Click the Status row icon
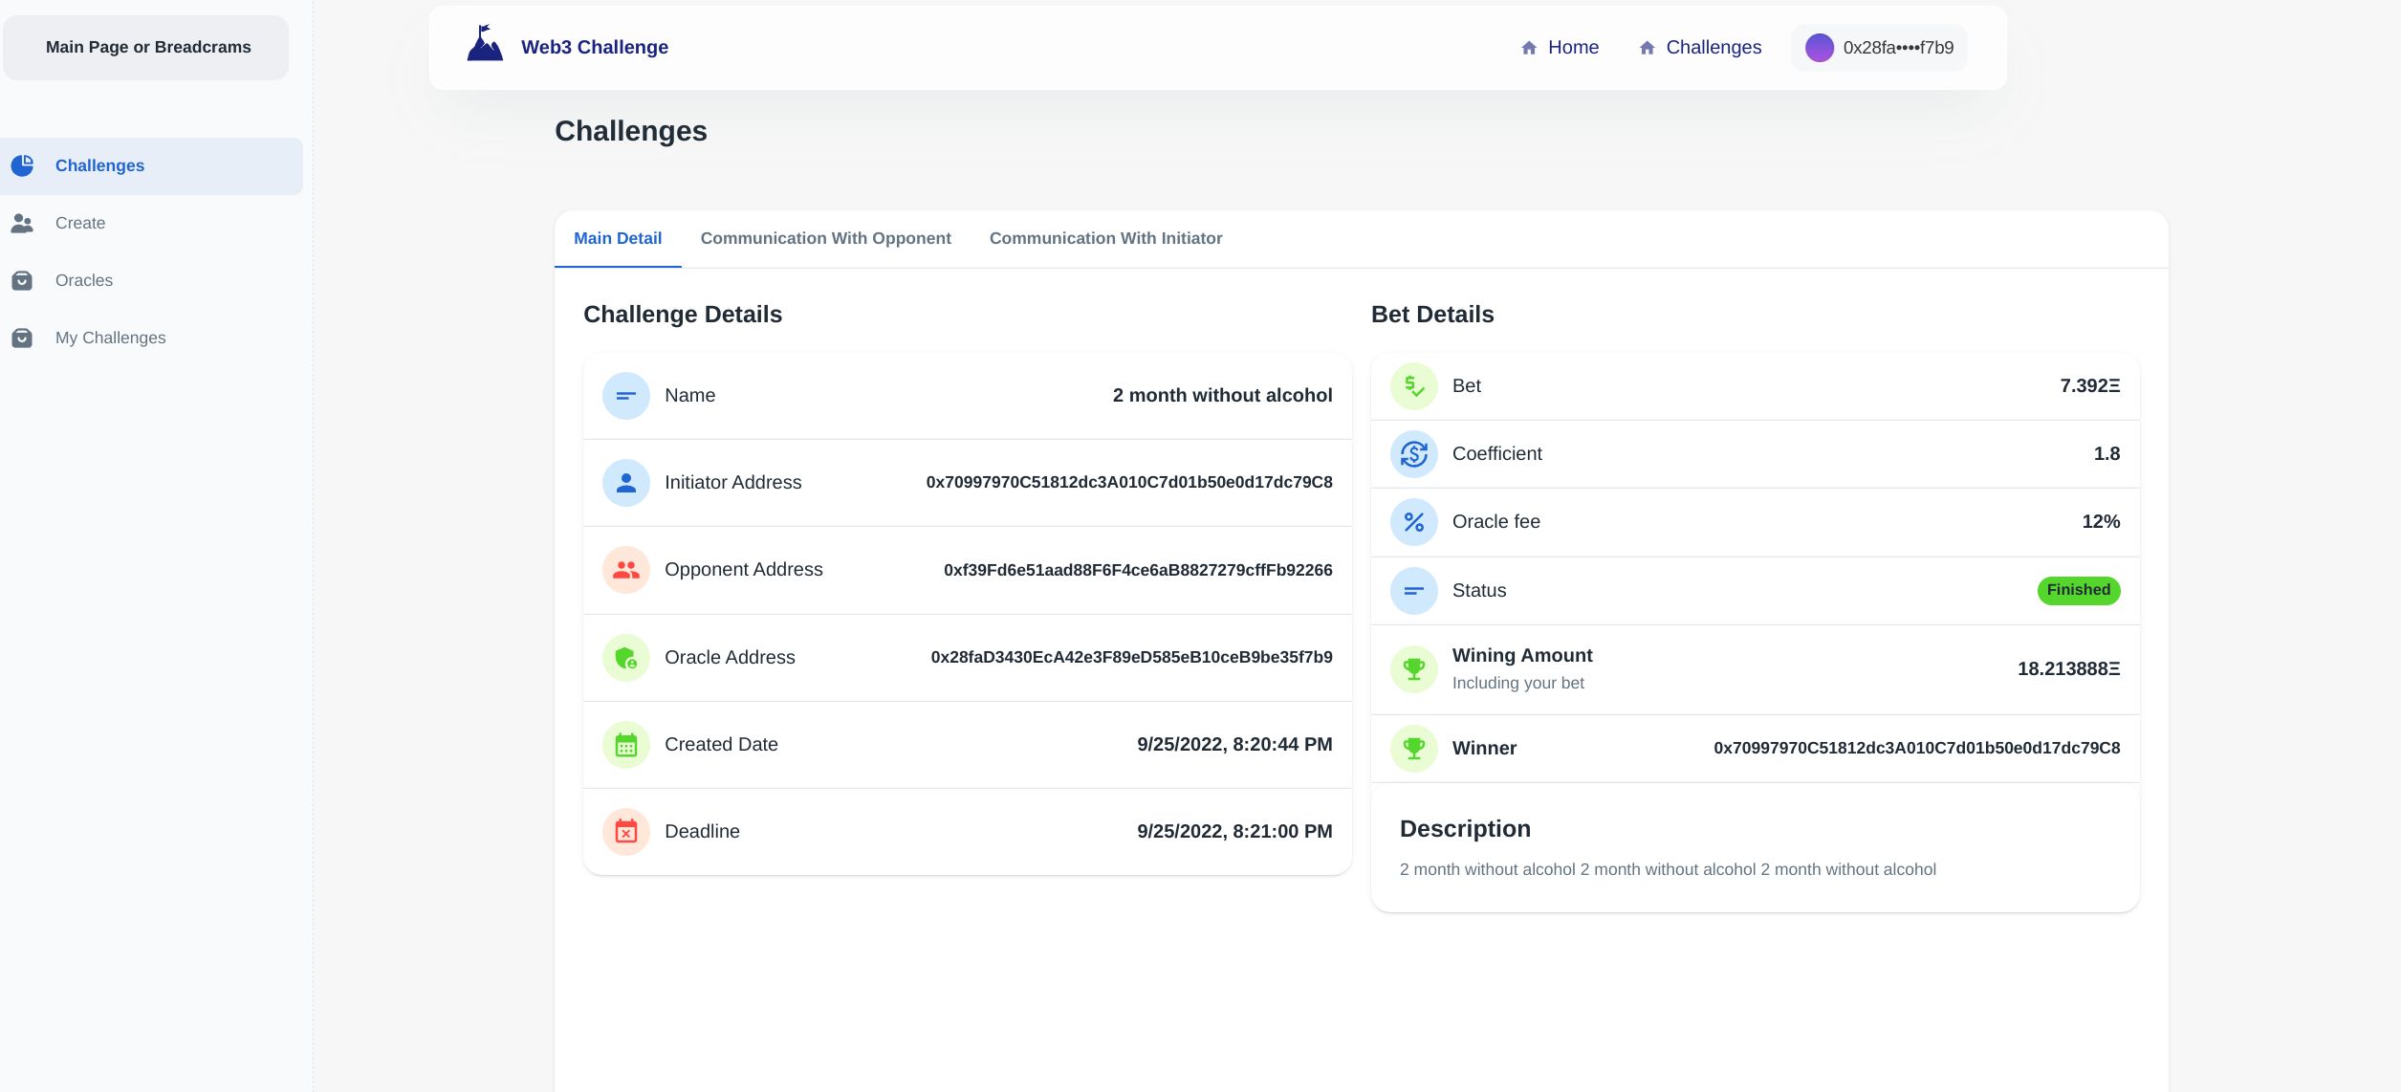This screenshot has width=2401, height=1092. coord(1414,591)
